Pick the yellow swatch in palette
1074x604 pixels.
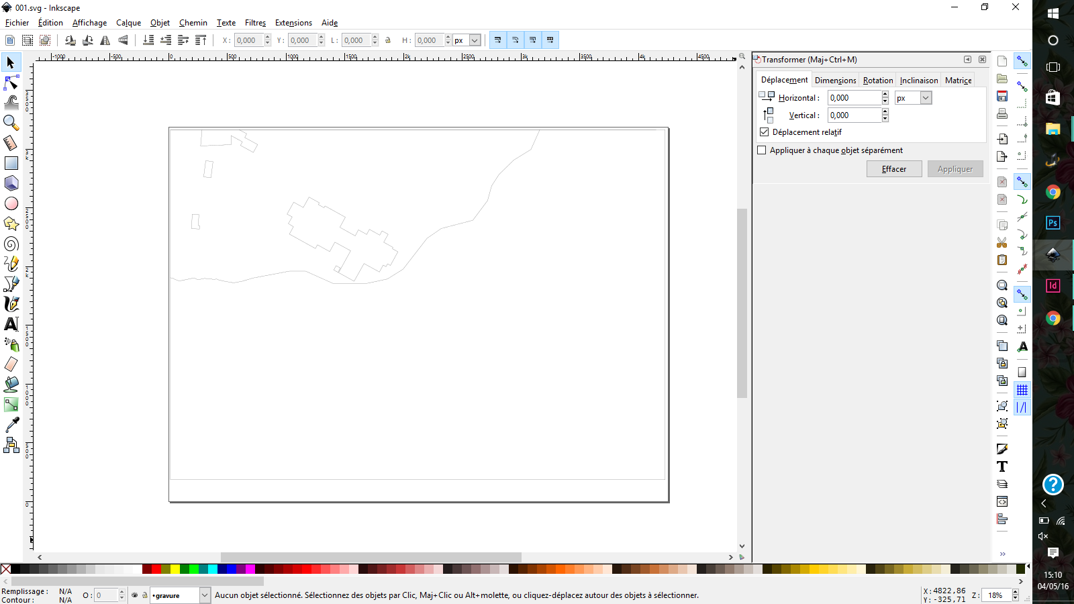(x=175, y=569)
